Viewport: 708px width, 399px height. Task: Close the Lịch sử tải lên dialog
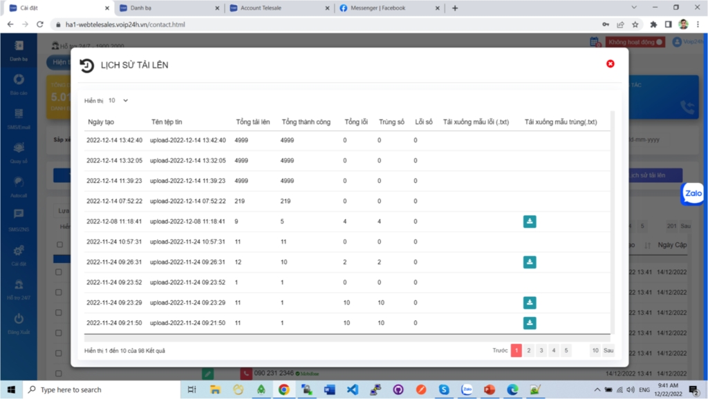(611, 64)
